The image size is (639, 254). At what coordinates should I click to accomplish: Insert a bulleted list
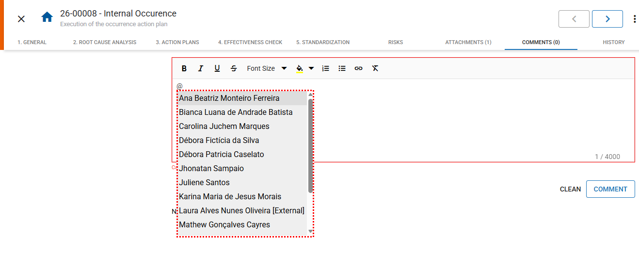coord(342,68)
